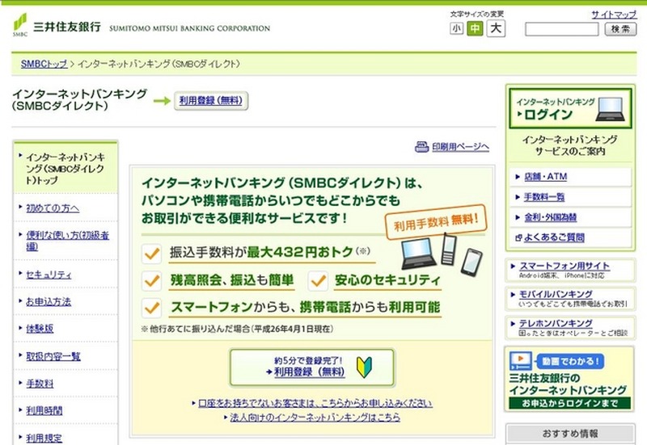647x445 pixels.
Task: Open セキュリティ in left sidebar
Action: point(49,275)
